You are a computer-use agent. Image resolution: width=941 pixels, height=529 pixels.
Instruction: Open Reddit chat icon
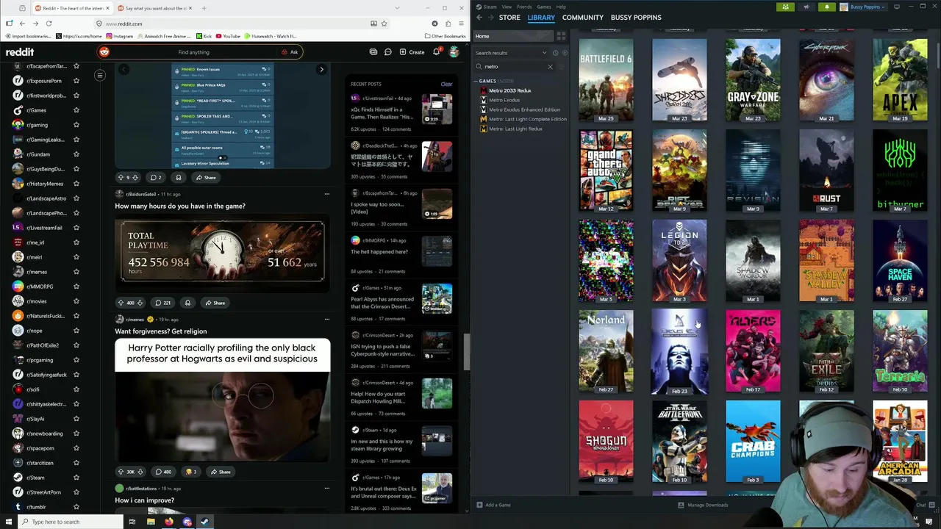tap(387, 52)
